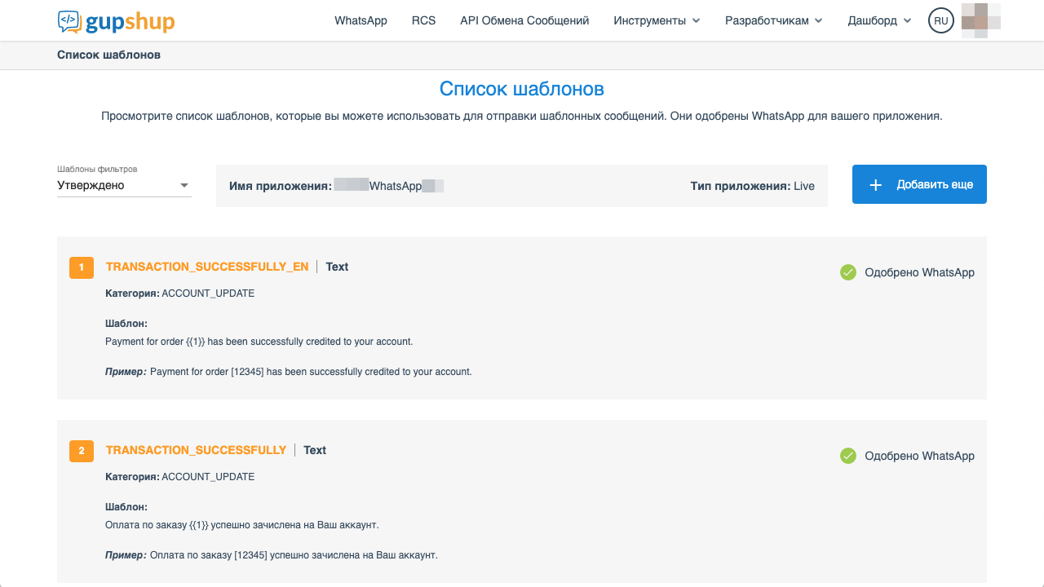Expand the Инструменты dropdown menu
Viewport: 1044px width, 587px height.
(x=657, y=21)
